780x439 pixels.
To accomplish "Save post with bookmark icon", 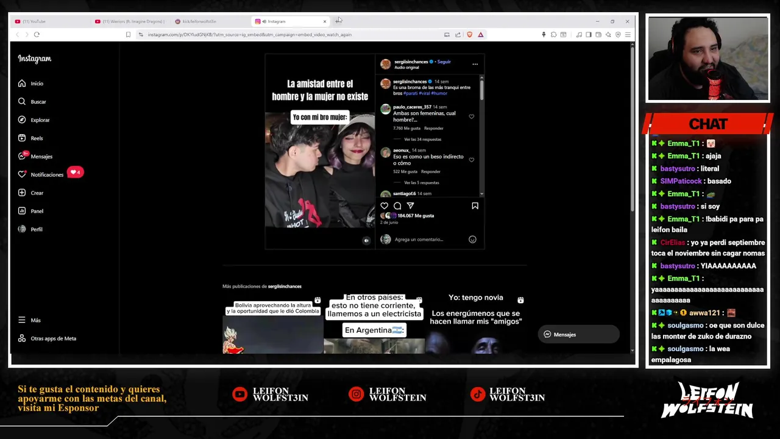I will (x=475, y=206).
